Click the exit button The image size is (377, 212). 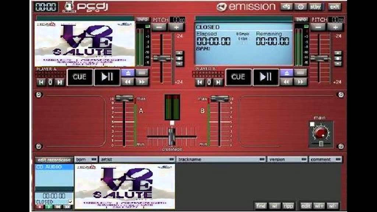pos(334,7)
